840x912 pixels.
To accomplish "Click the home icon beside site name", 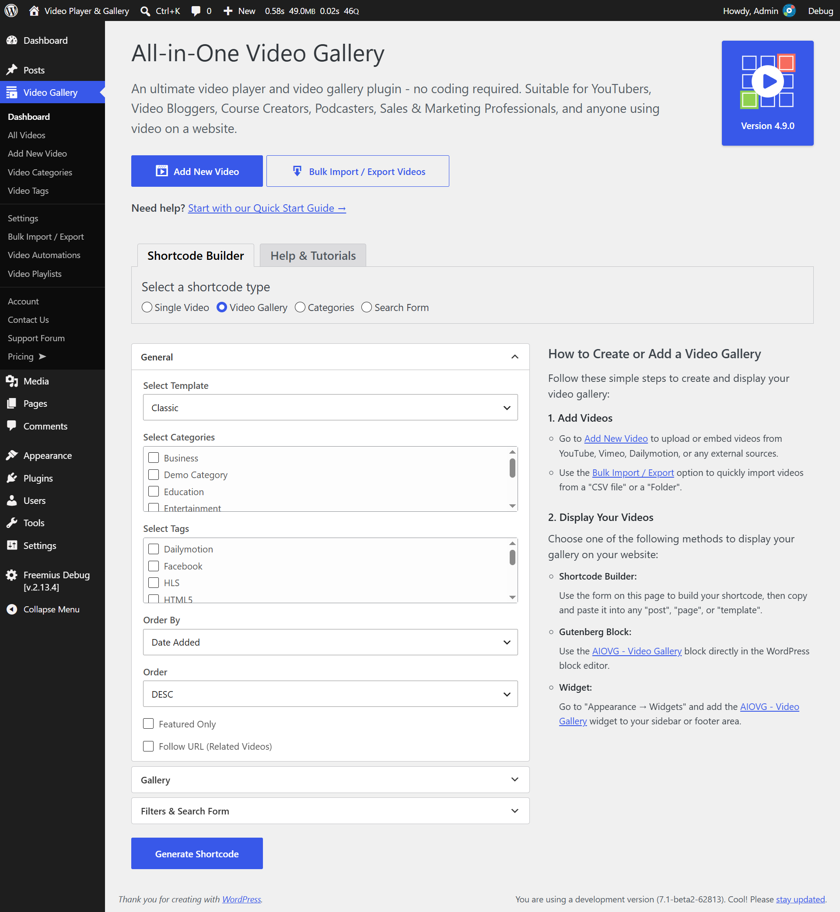I will click(34, 11).
